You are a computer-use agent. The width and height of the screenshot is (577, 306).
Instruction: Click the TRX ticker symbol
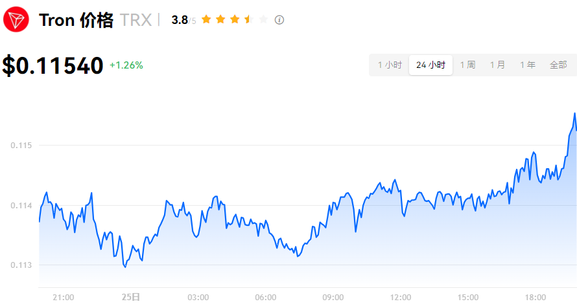click(x=135, y=20)
